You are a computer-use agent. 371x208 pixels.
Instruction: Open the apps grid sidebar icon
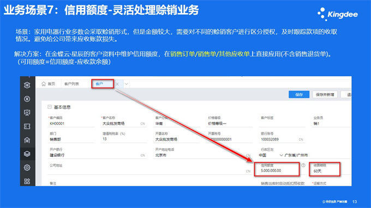tap(27, 181)
